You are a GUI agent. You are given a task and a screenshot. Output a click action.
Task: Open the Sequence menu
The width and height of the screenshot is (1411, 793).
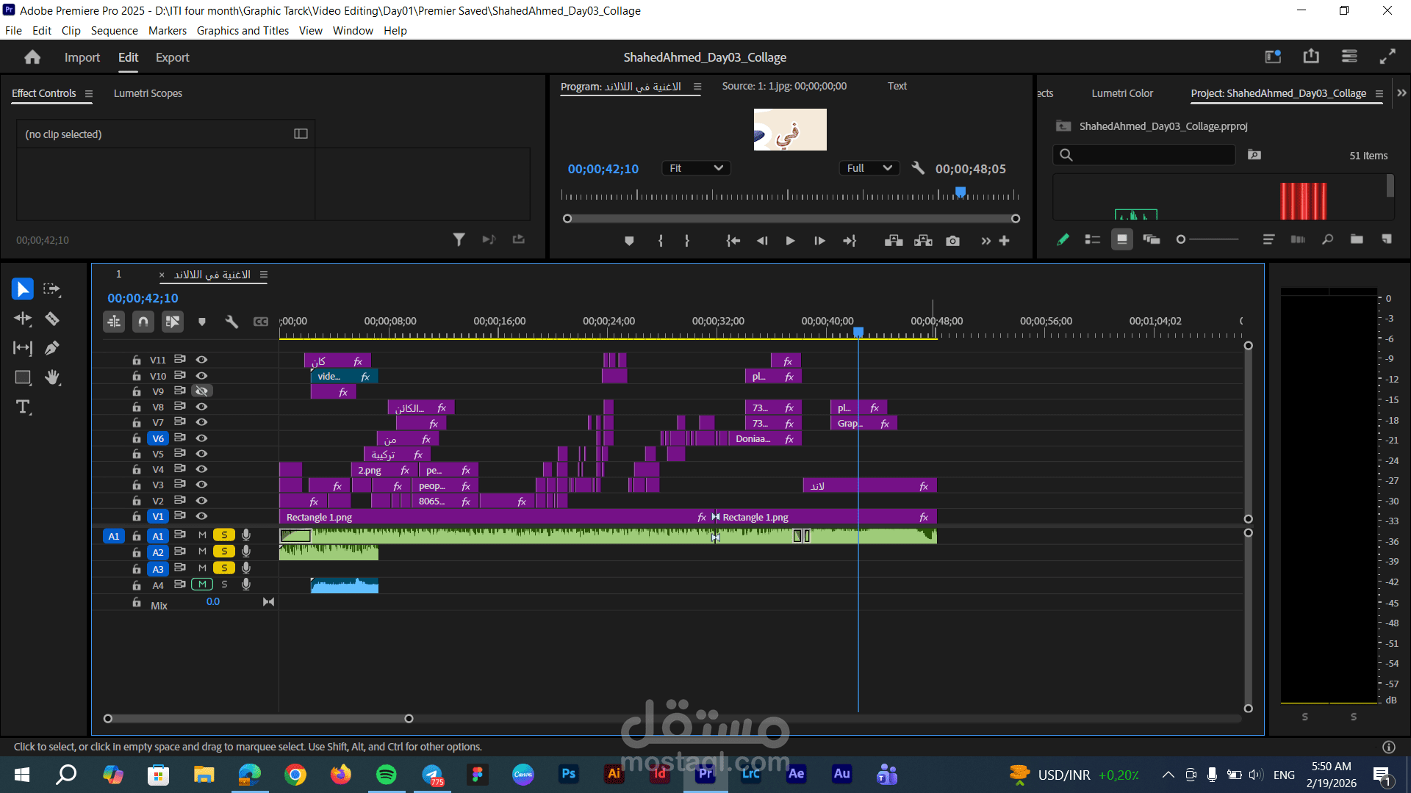pos(114,31)
